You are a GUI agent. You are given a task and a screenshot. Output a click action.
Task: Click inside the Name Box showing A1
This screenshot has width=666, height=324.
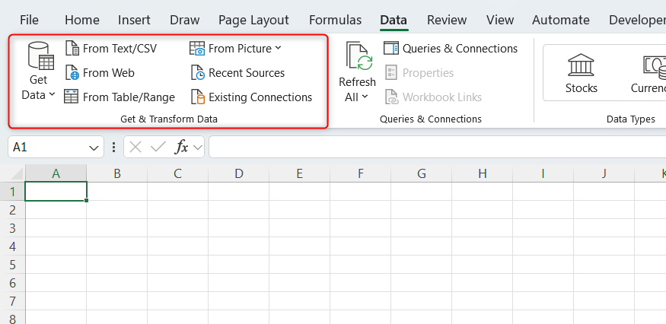point(46,147)
